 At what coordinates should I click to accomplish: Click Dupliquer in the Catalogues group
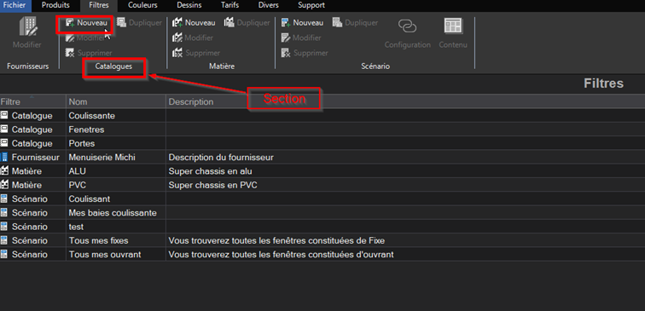138,23
